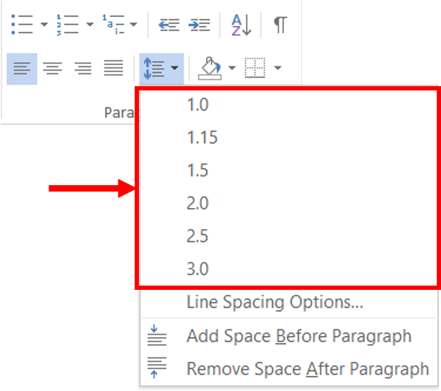Expand the Numbering dropdown arrow

[x=90, y=25]
